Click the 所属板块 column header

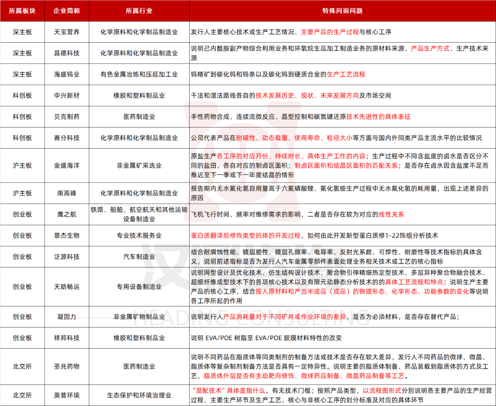pyautogui.click(x=22, y=11)
